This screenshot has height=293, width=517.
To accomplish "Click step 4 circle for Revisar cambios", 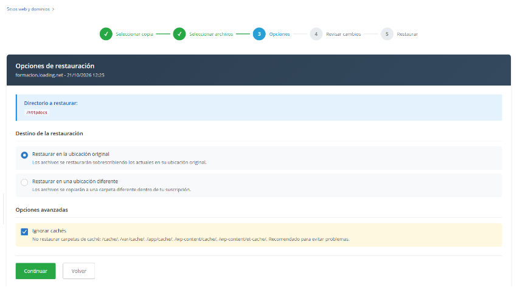I will pyautogui.click(x=316, y=34).
